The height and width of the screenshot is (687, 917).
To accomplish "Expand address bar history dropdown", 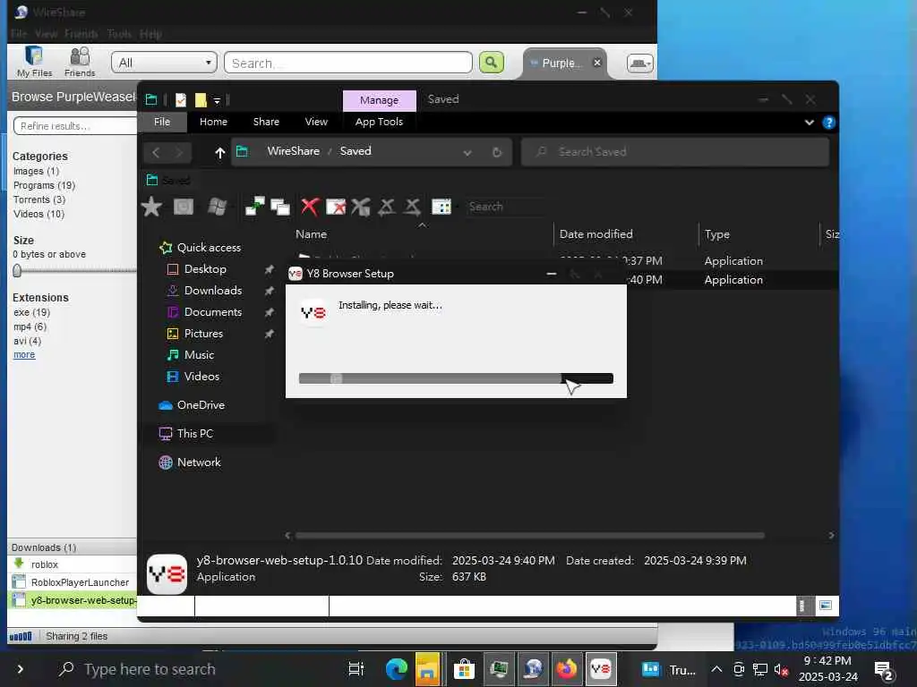I will point(467,152).
